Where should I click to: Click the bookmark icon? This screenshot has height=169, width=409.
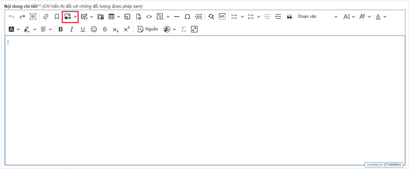coord(57,17)
